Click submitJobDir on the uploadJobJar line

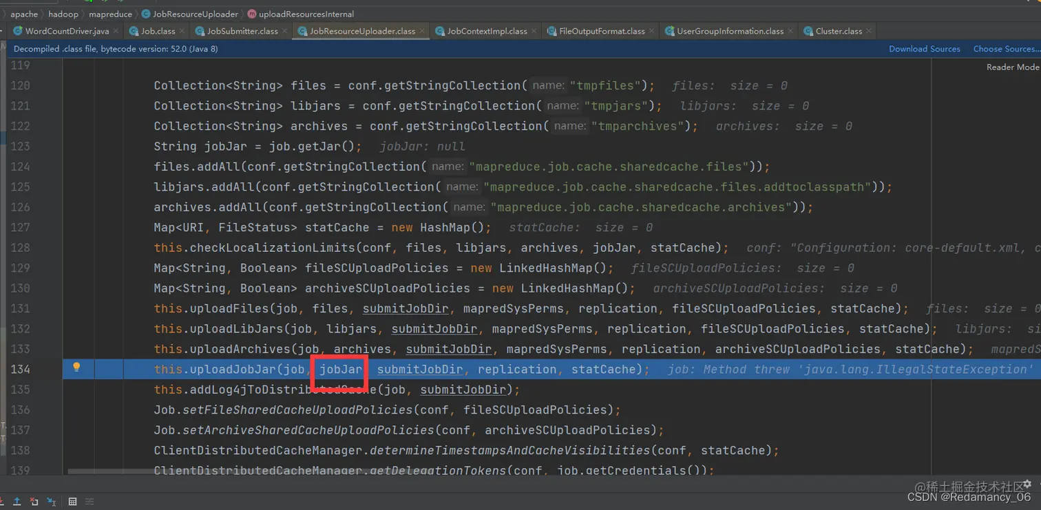tap(419, 369)
